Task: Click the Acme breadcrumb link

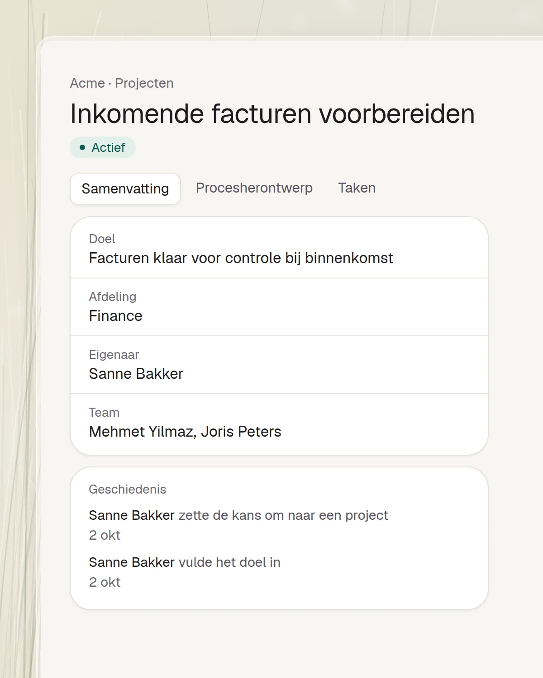Action: coord(87,83)
